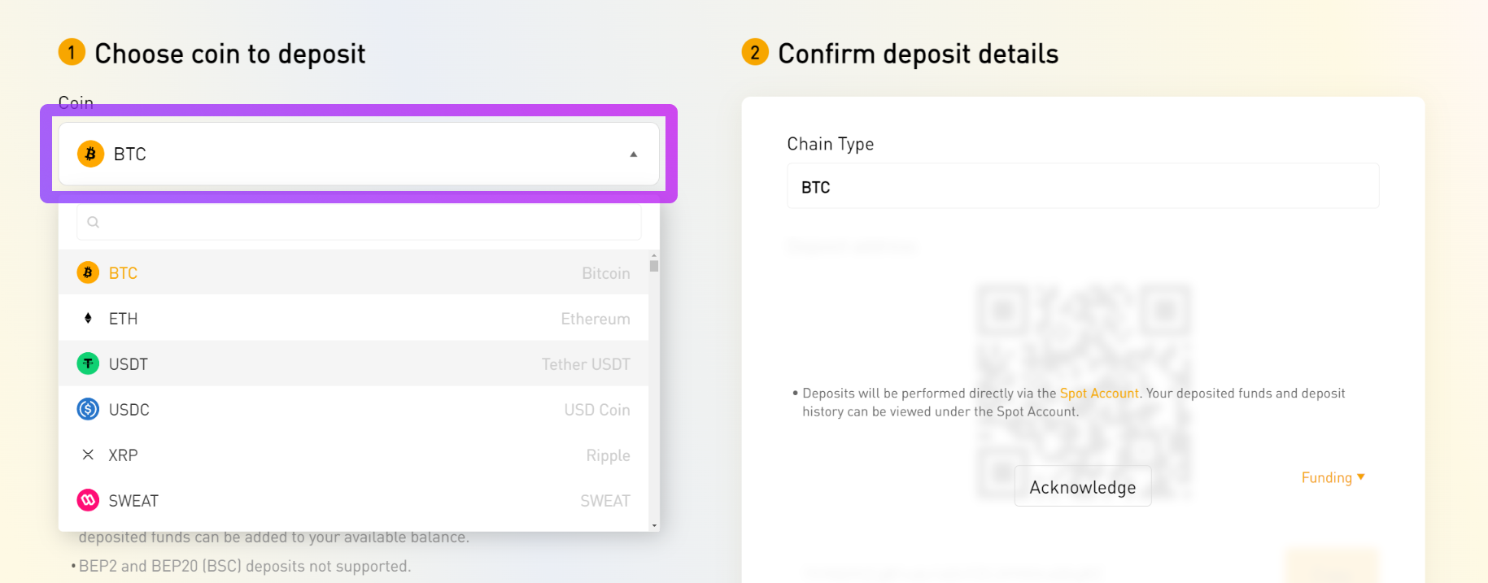
Task: Click the Acknowledge button
Action: 1083,486
